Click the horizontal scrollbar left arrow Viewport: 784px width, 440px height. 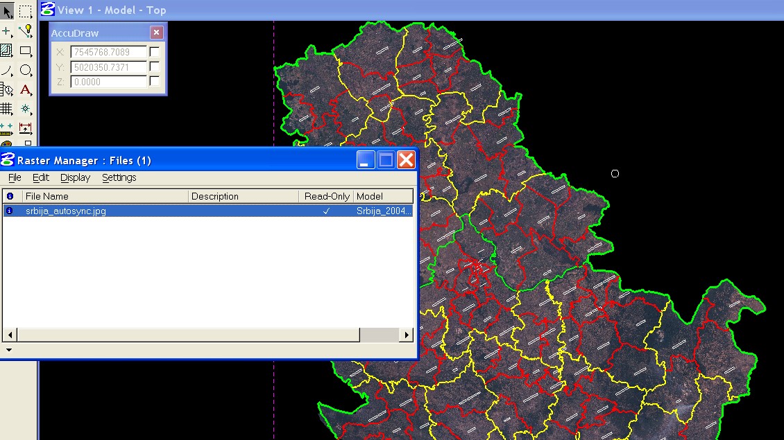10,335
